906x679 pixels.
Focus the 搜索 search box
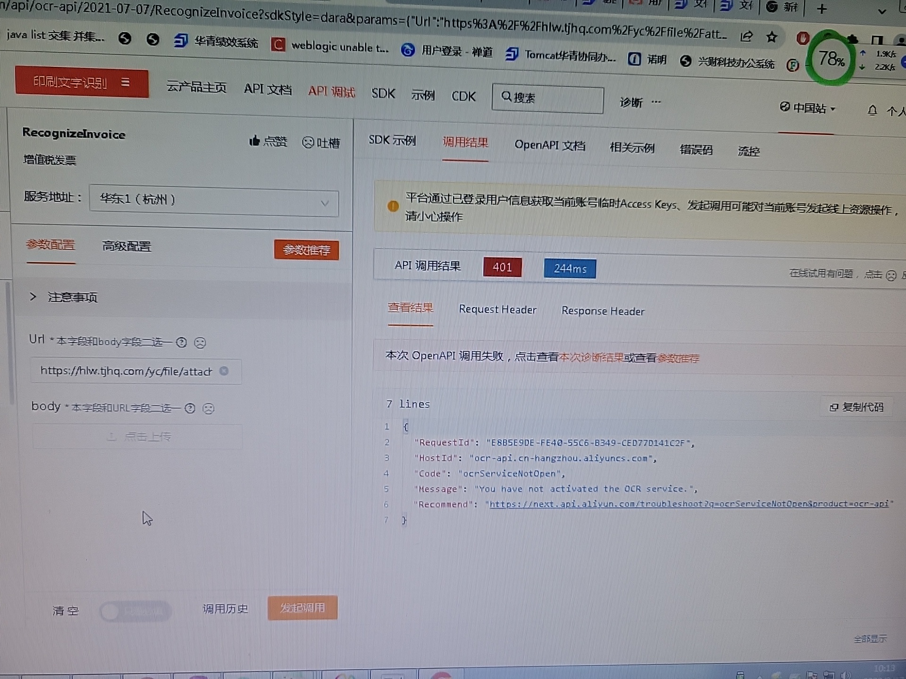(547, 99)
